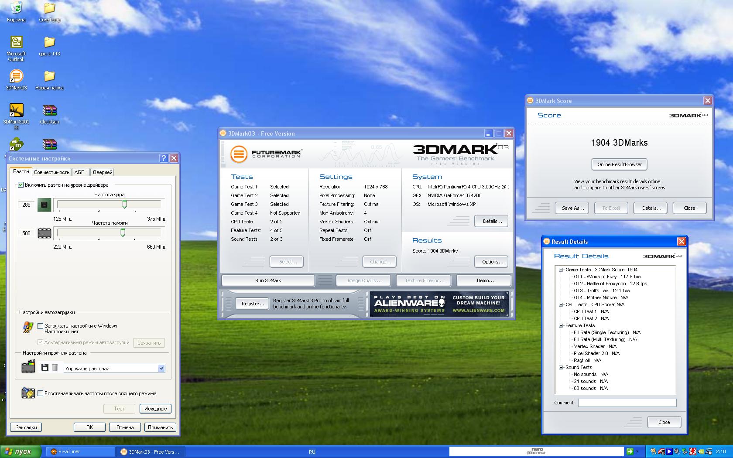The width and height of the screenshot is (733, 458).
Task: Click the memory clock 500 value field
Action: tap(26, 233)
